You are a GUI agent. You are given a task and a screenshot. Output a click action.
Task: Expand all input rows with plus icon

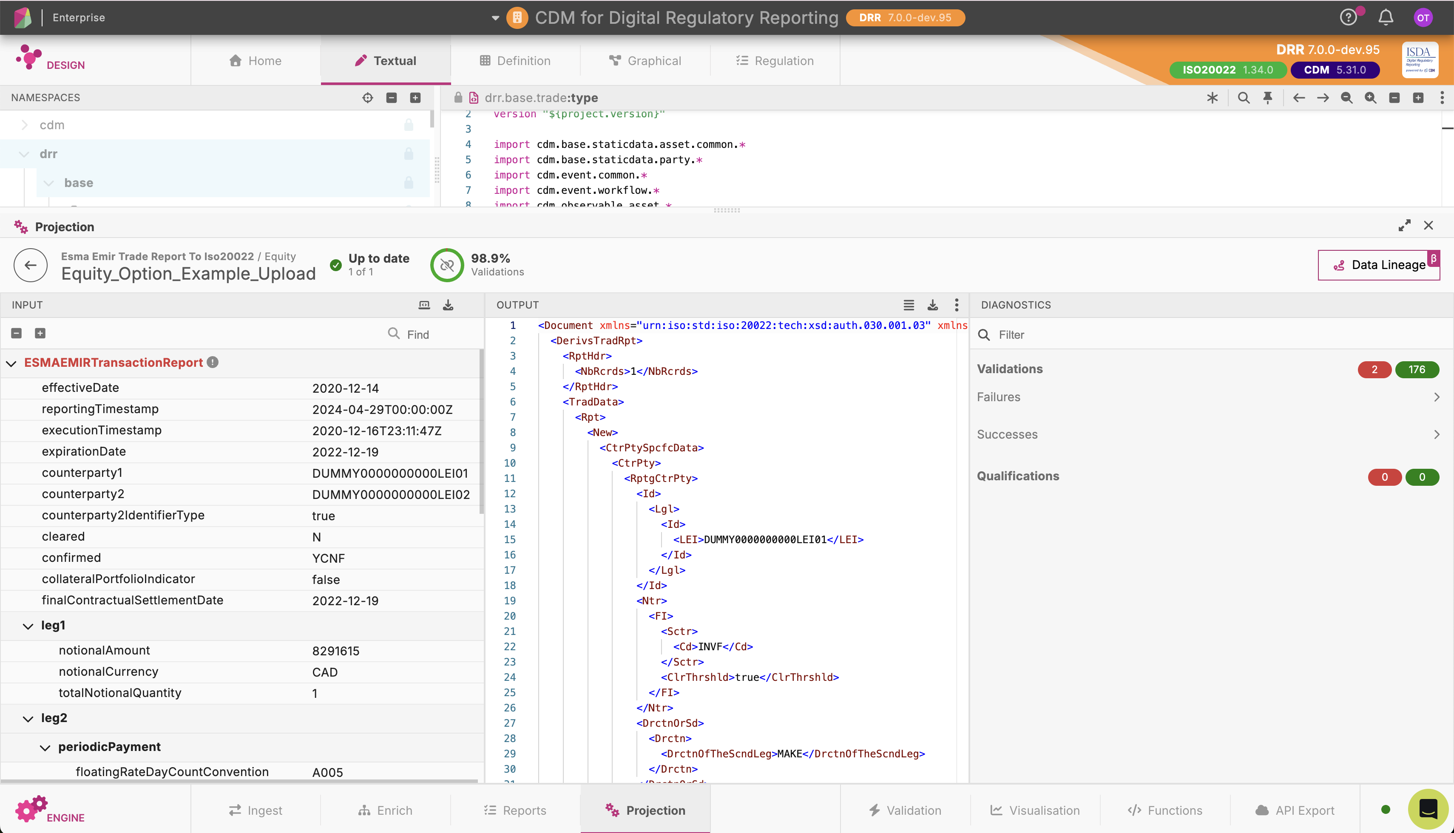click(40, 334)
